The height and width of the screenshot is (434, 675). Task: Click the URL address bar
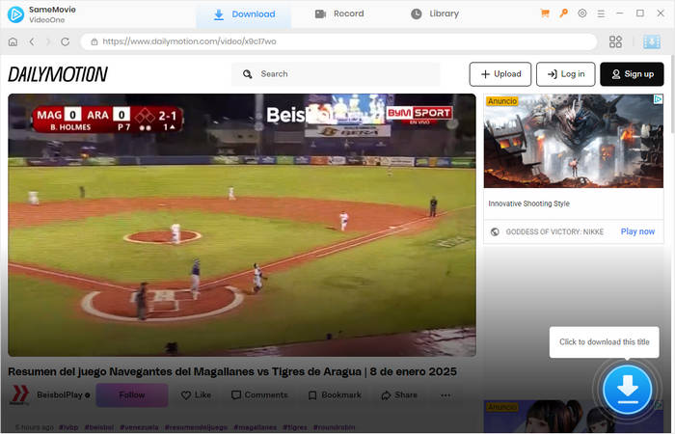[x=338, y=41]
